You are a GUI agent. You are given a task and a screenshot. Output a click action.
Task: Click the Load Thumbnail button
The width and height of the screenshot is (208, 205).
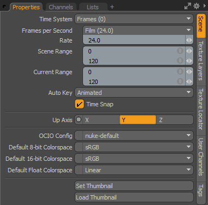click(x=134, y=197)
